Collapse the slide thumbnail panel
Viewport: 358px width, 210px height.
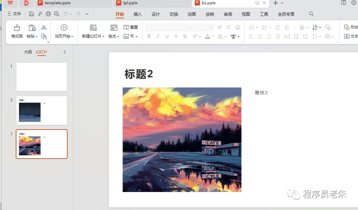(x=65, y=52)
